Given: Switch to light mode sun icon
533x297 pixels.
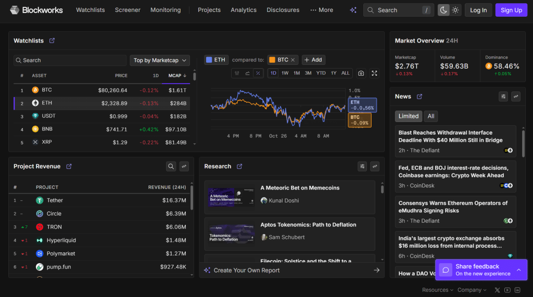Looking at the screenshot, I should click(455, 10).
